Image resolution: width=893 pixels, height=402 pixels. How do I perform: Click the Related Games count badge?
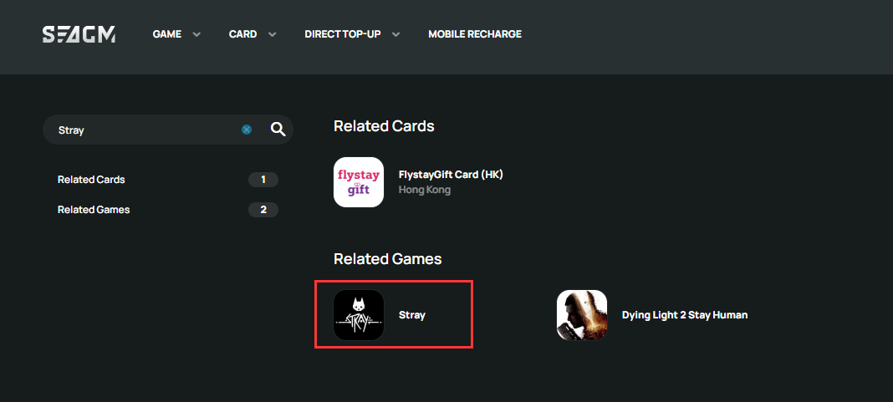click(263, 210)
